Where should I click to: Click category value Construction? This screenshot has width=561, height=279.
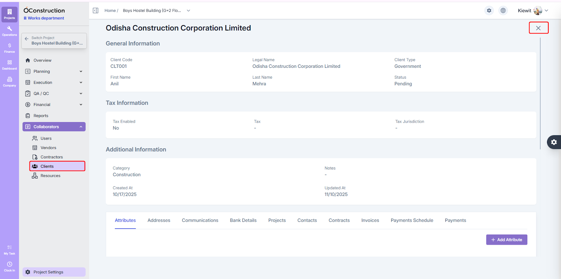[127, 175]
